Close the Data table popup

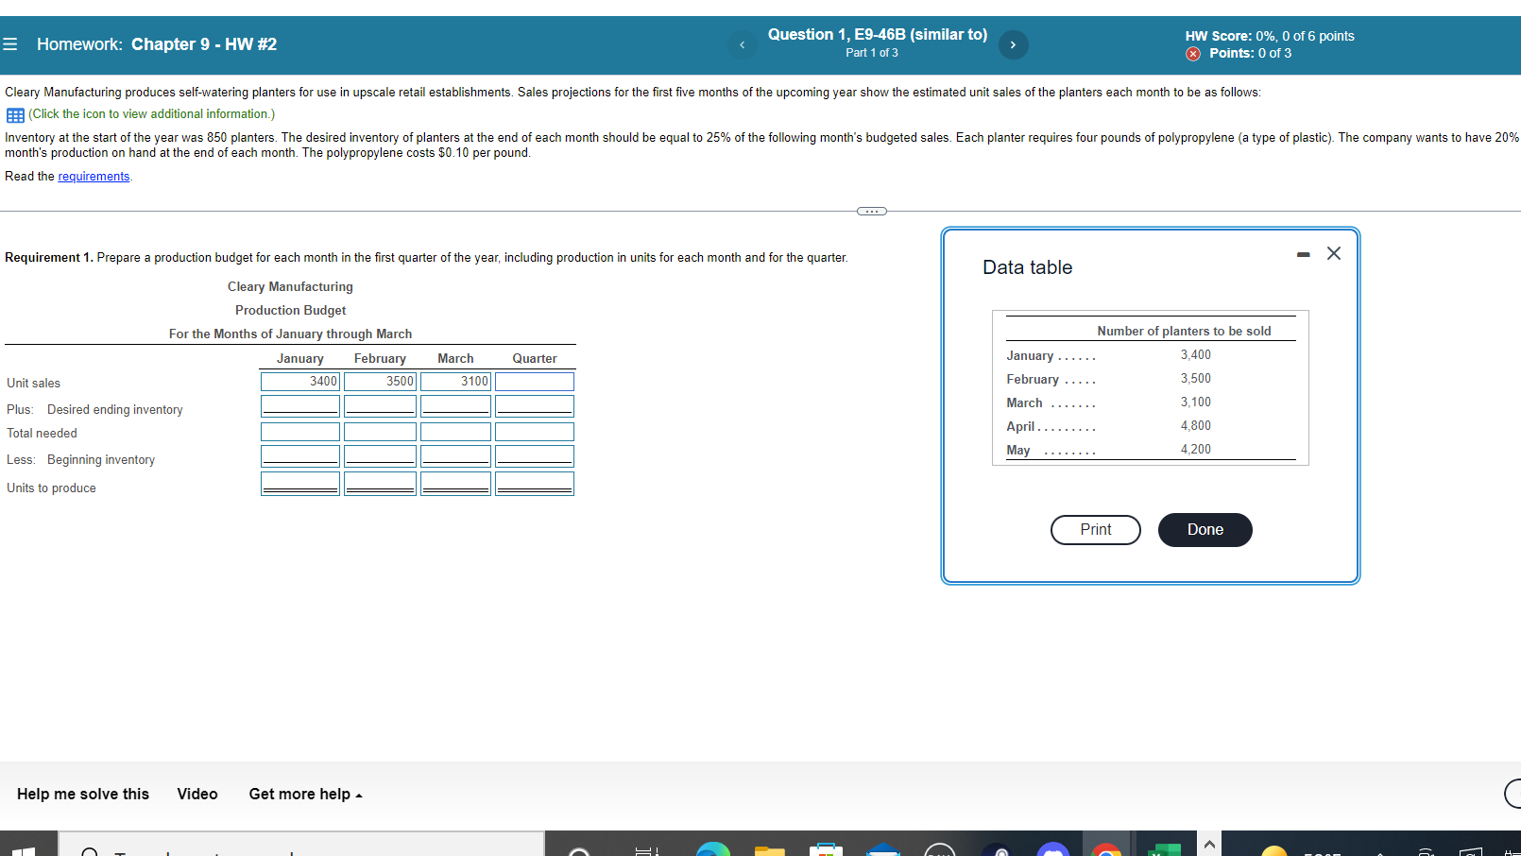point(1334,253)
